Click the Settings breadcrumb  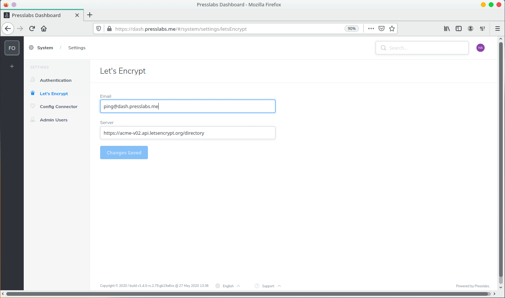[77, 48]
